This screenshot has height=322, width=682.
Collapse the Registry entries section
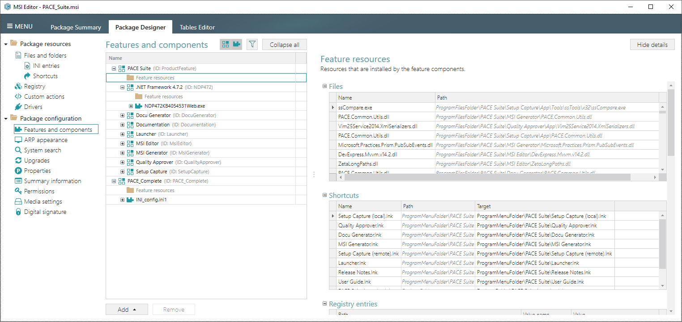[325, 304]
